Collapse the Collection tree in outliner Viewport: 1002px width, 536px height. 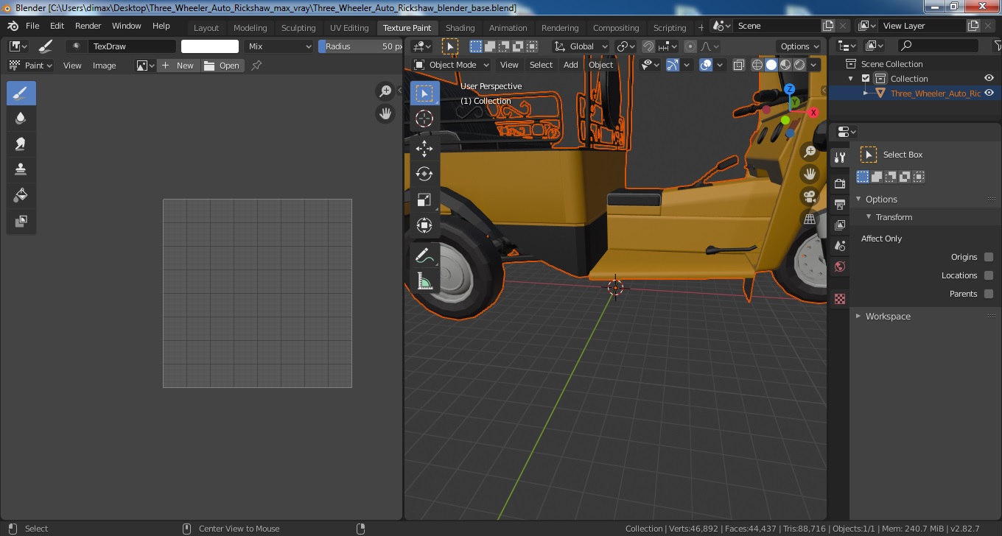[851, 79]
